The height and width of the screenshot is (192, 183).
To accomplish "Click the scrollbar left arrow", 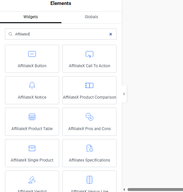I will (x=124, y=189).
